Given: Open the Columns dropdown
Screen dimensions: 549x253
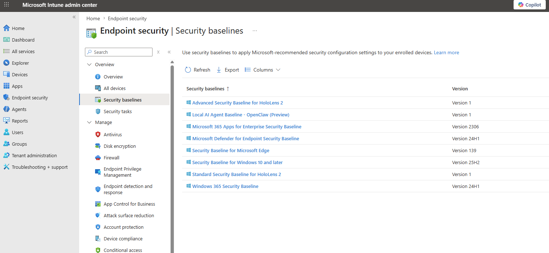Looking at the screenshot, I should (x=262, y=70).
